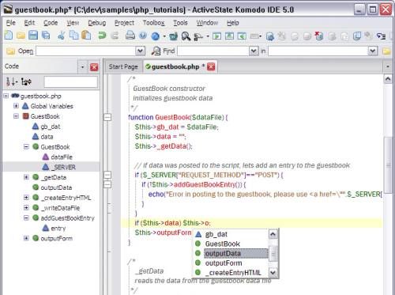Collapse the code fold at function GuestBook line

107,117
